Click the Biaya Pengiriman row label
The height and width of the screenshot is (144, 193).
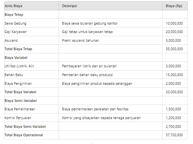(x=18, y=83)
